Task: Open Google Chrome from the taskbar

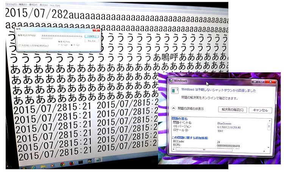Action: tap(61, 165)
